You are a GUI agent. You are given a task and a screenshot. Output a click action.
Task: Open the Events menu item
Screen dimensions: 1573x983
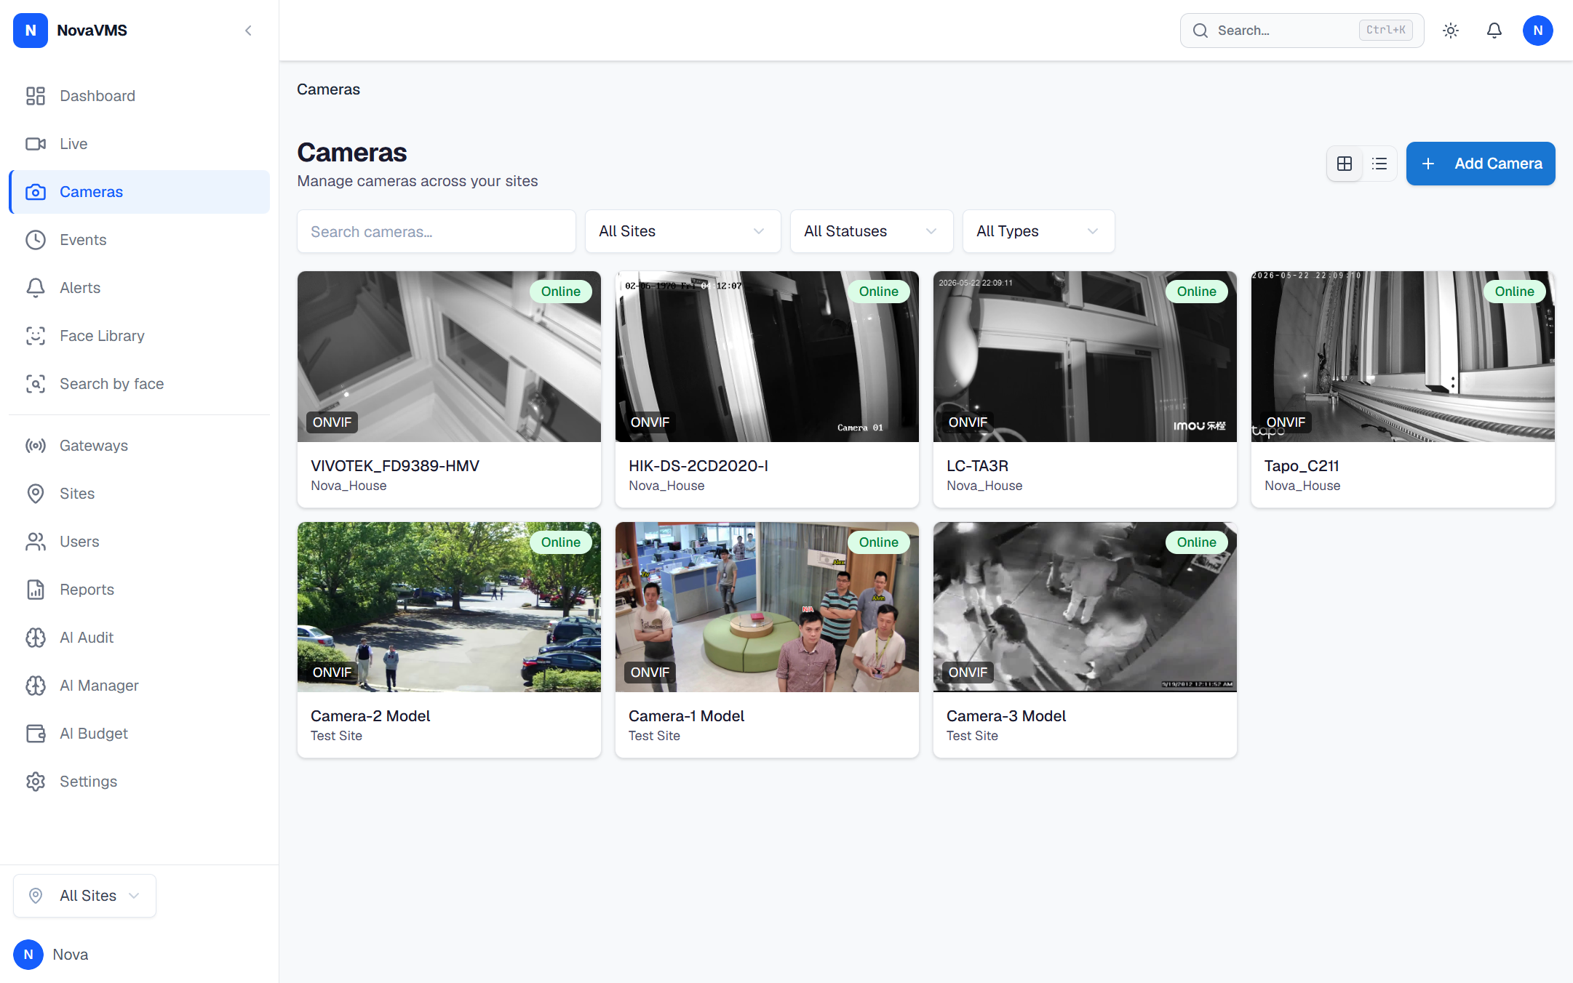click(x=140, y=240)
